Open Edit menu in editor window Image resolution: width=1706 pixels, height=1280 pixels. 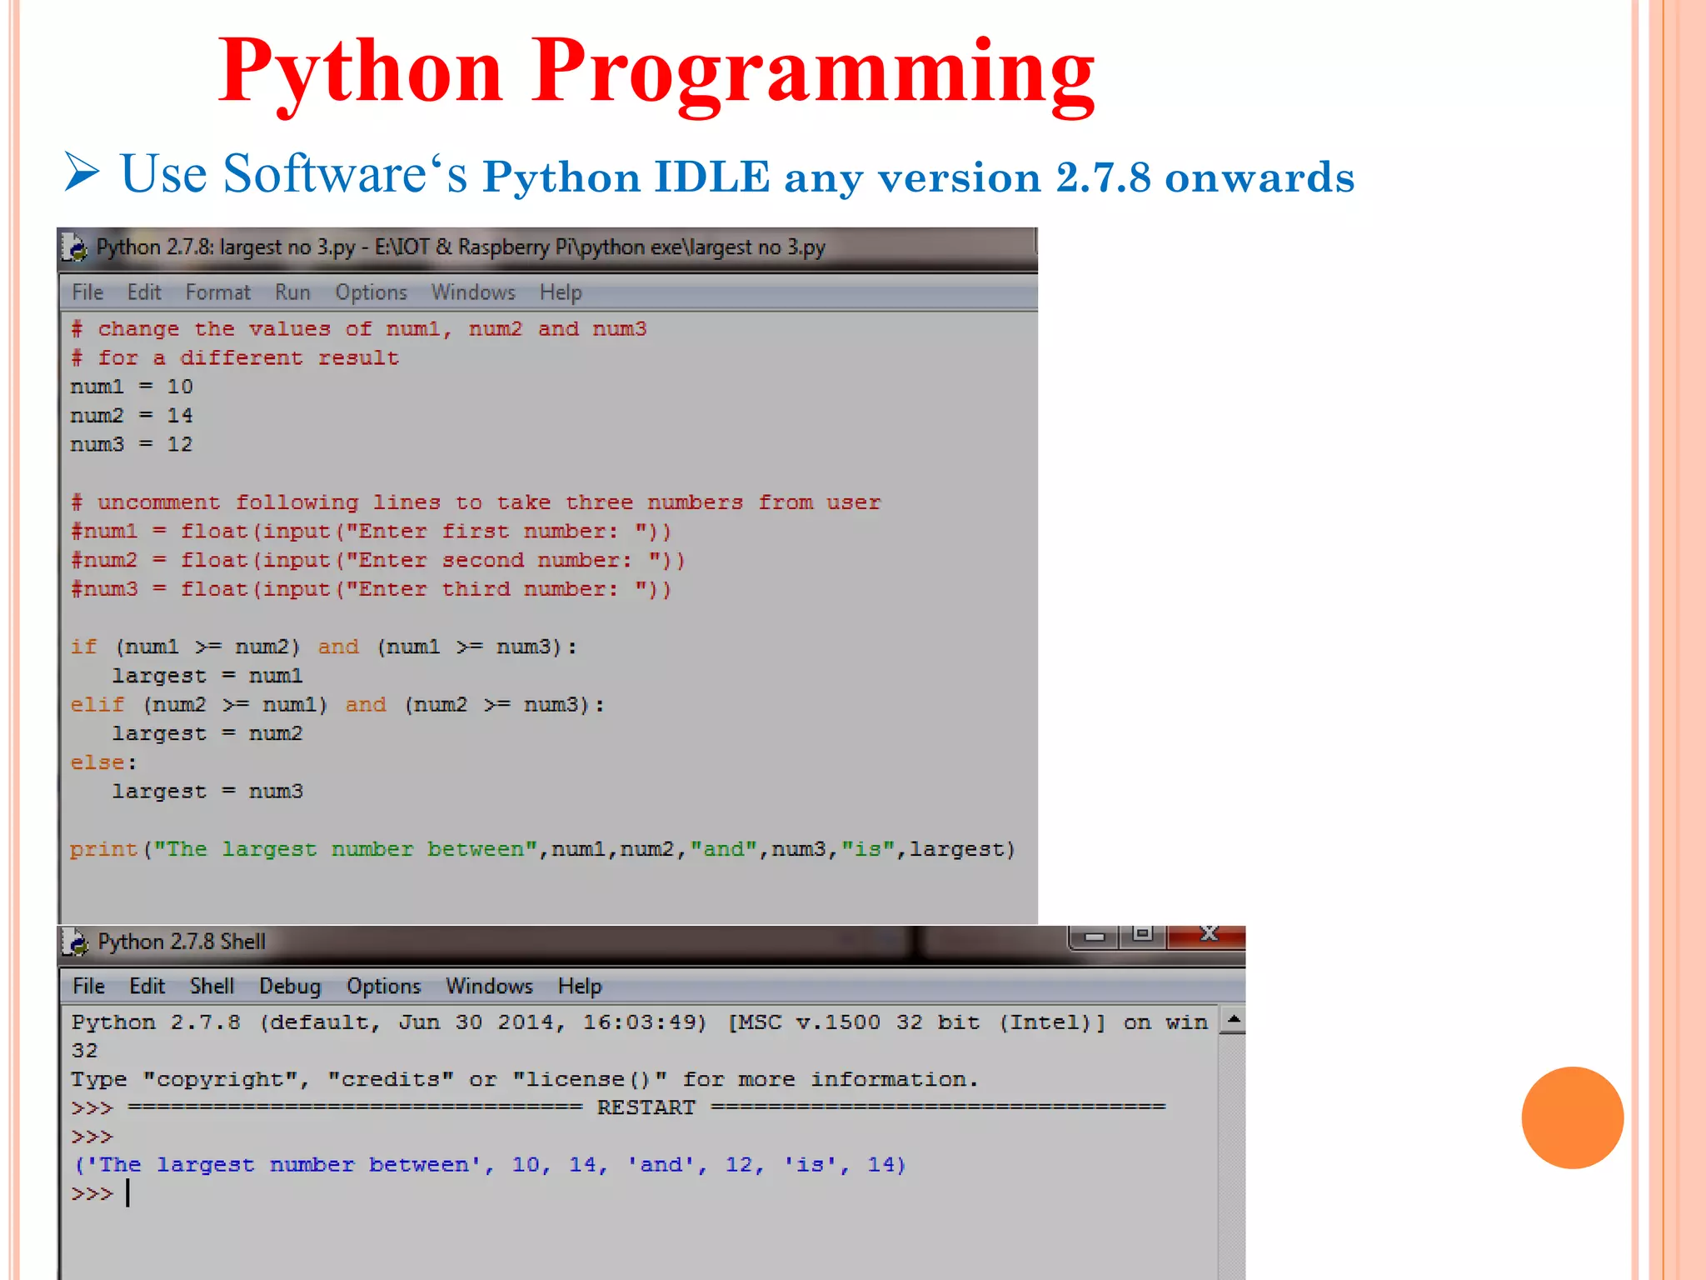(144, 292)
